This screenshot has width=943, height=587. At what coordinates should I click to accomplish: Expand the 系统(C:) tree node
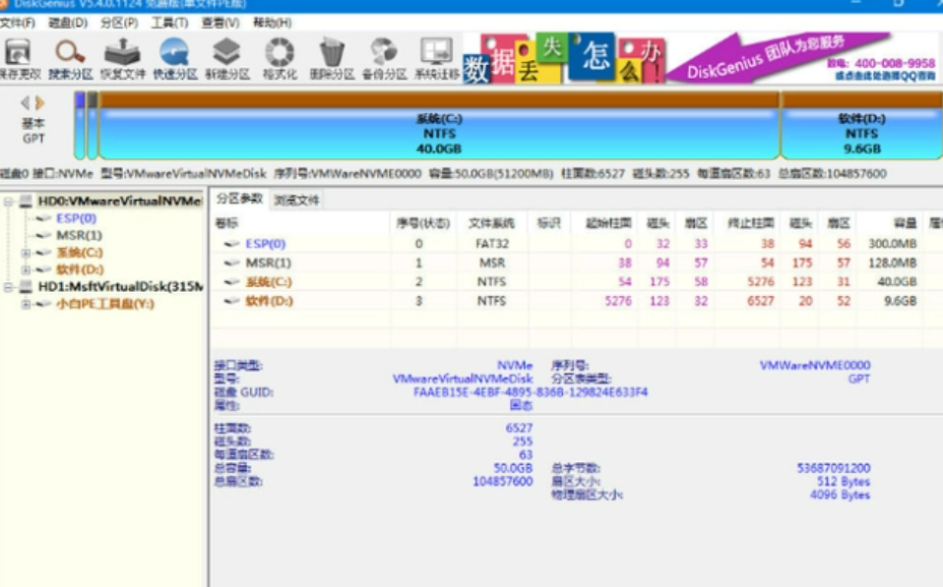(26, 253)
